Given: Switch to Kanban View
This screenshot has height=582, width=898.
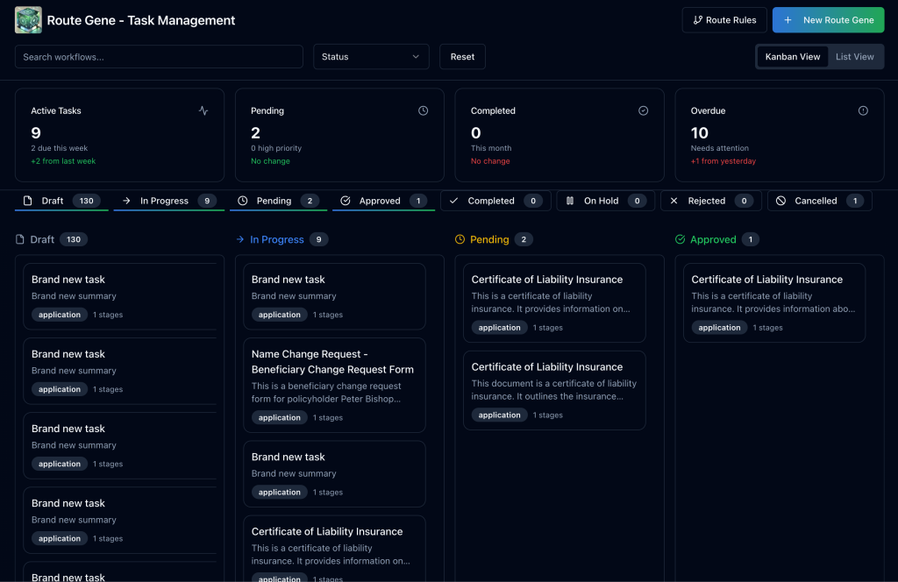Looking at the screenshot, I should tap(792, 57).
